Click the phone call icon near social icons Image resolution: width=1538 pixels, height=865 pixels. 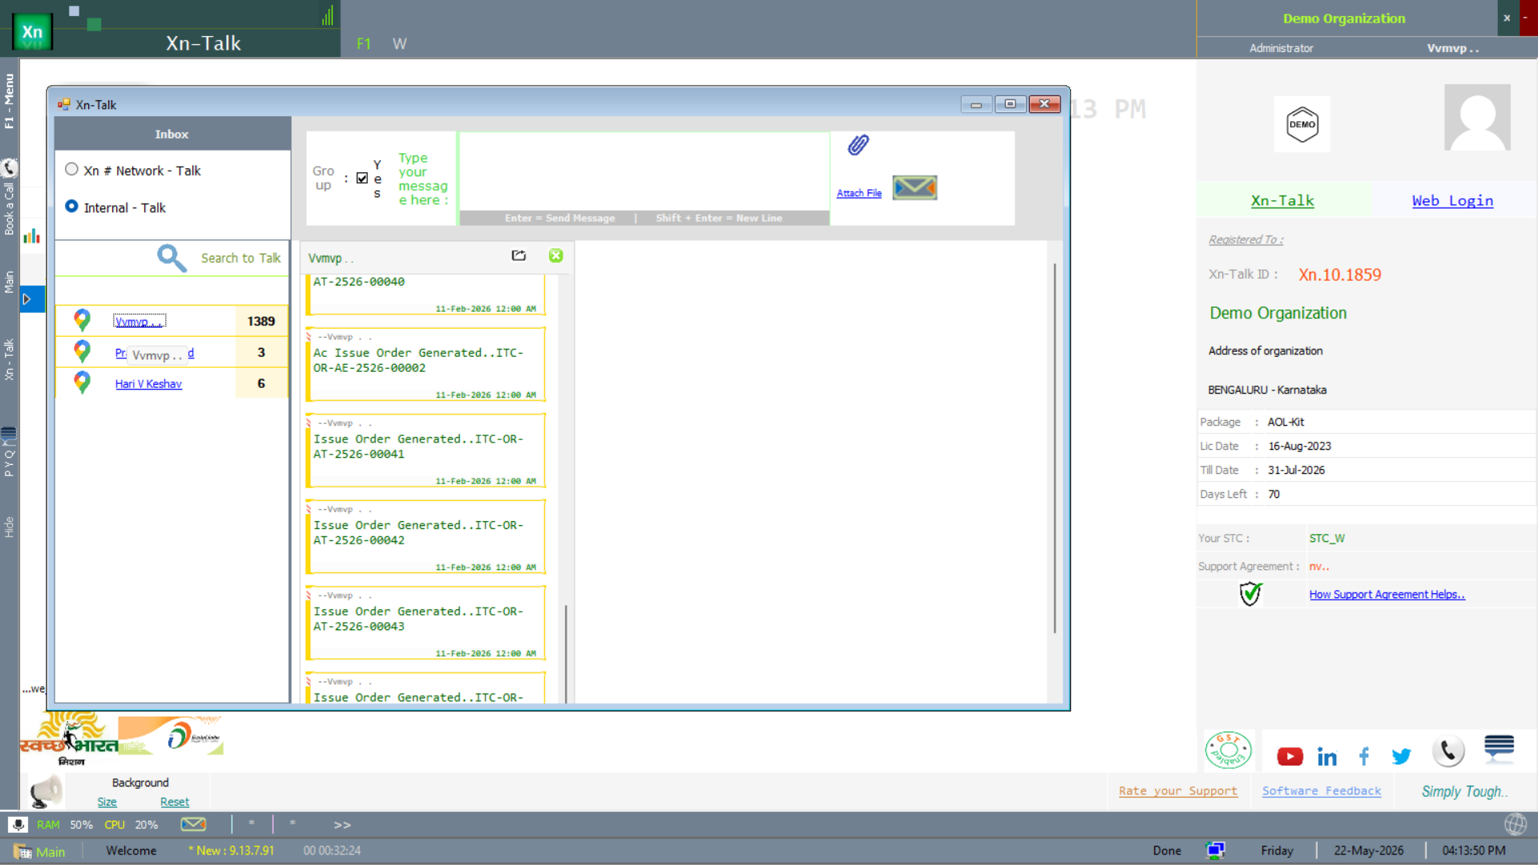(x=1448, y=751)
